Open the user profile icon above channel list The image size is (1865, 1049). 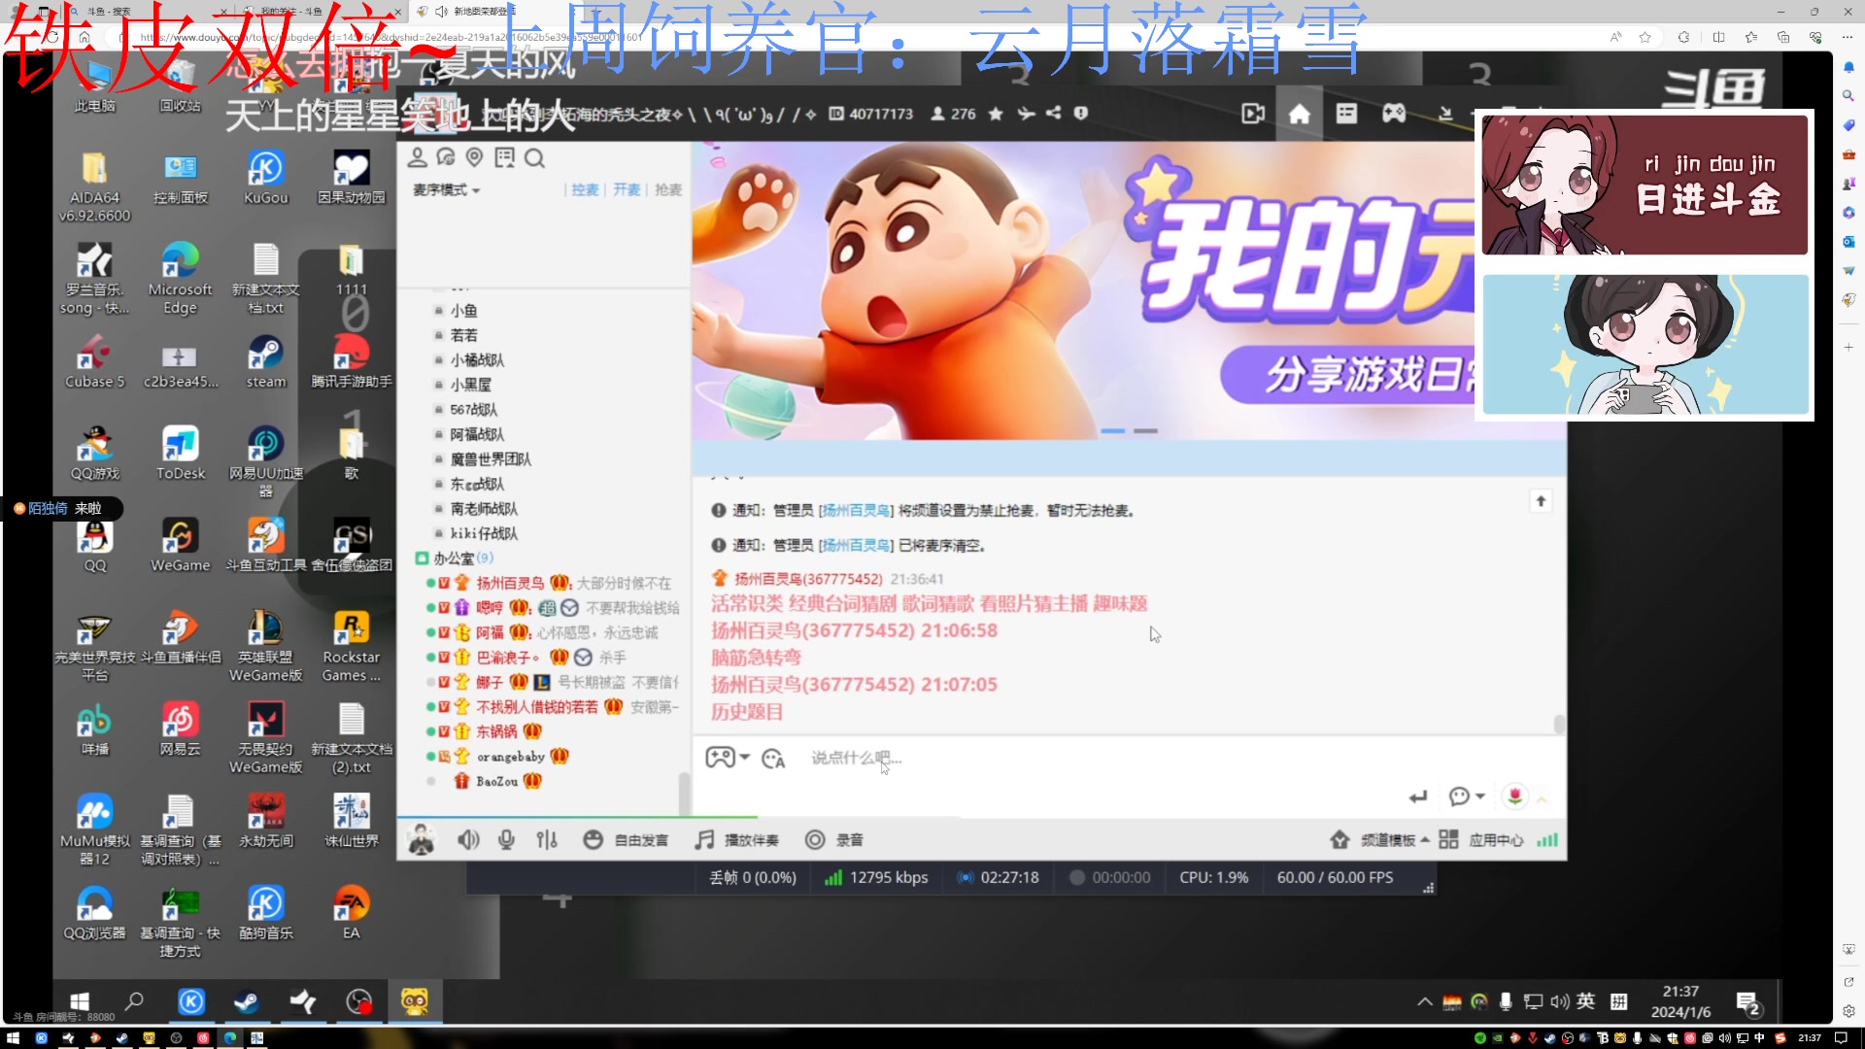click(x=418, y=157)
